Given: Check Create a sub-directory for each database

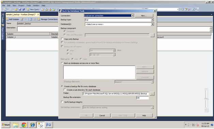Looking at the screenshot, I should point(65,90).
